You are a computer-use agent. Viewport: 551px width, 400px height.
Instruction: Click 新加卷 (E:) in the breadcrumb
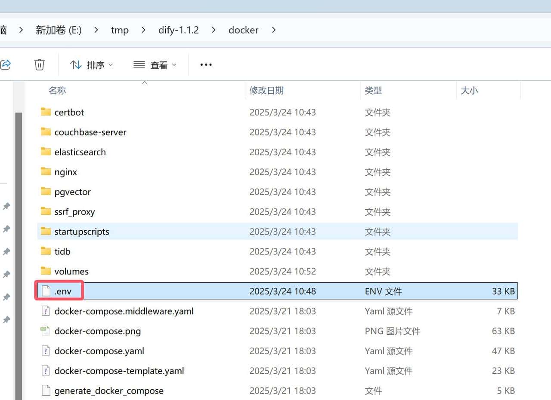pyautogui.click(x=58, y=30)
